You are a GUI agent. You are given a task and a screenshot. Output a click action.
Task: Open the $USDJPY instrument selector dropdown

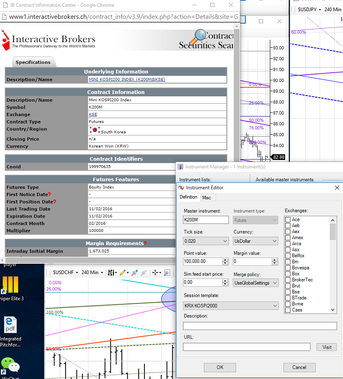[x=309, y=9]
